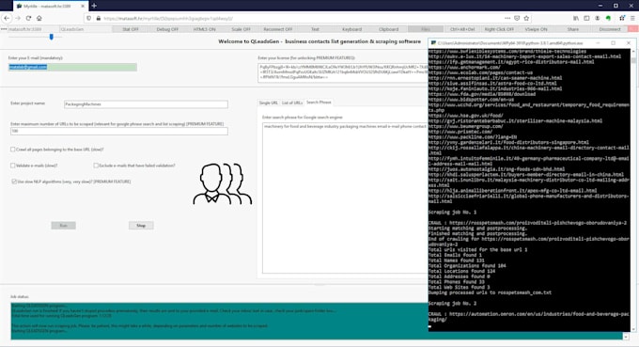Click the QLeadsGen field in Myrtille toolbar
Viewport: 639px width, 347px height.
(x=86, y=29)
